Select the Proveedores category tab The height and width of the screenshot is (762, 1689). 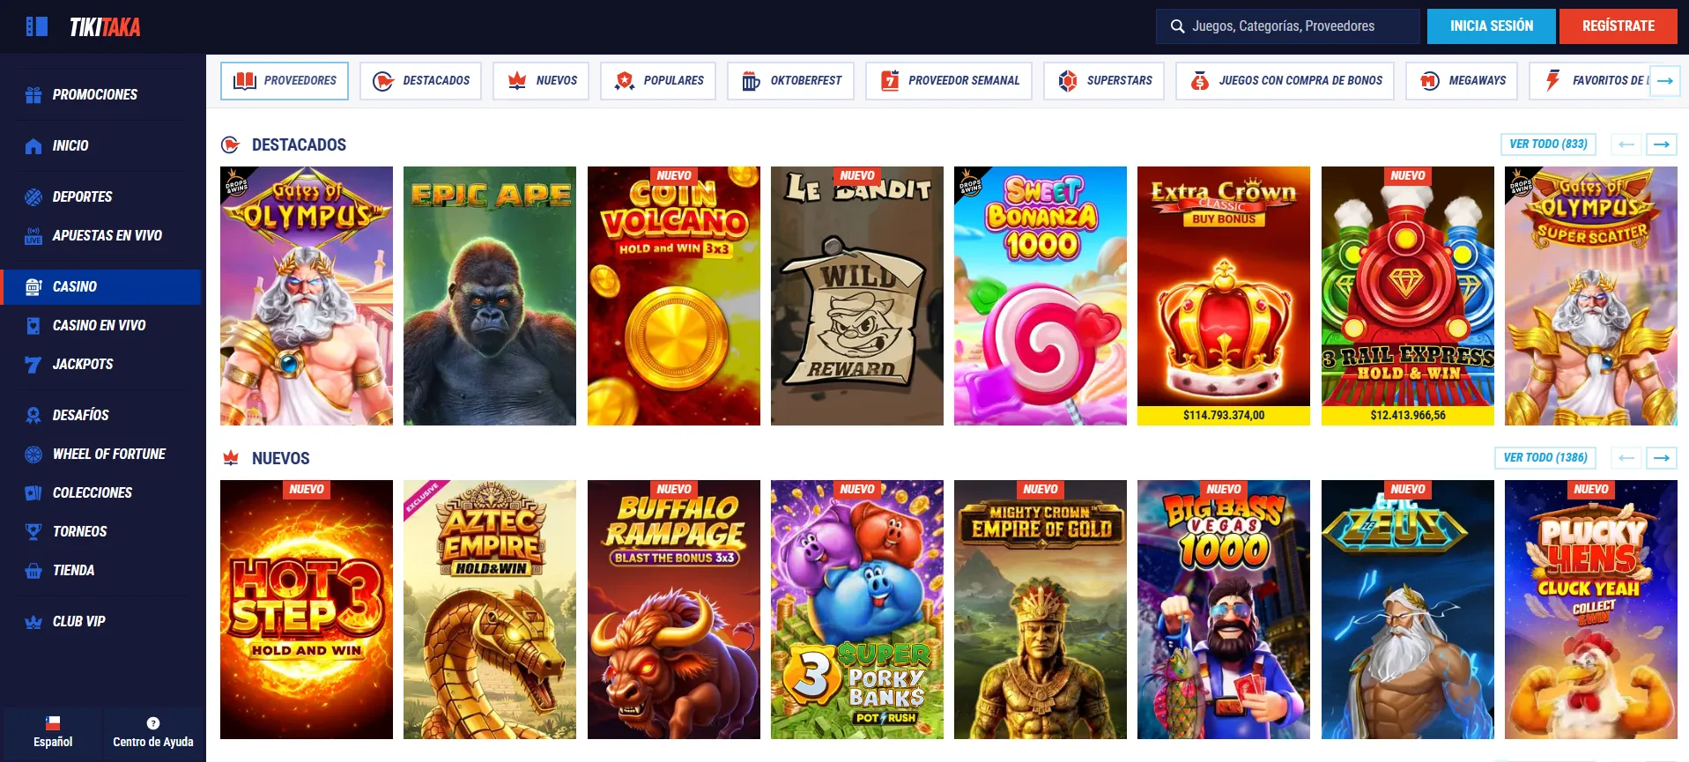pos(285,81)
